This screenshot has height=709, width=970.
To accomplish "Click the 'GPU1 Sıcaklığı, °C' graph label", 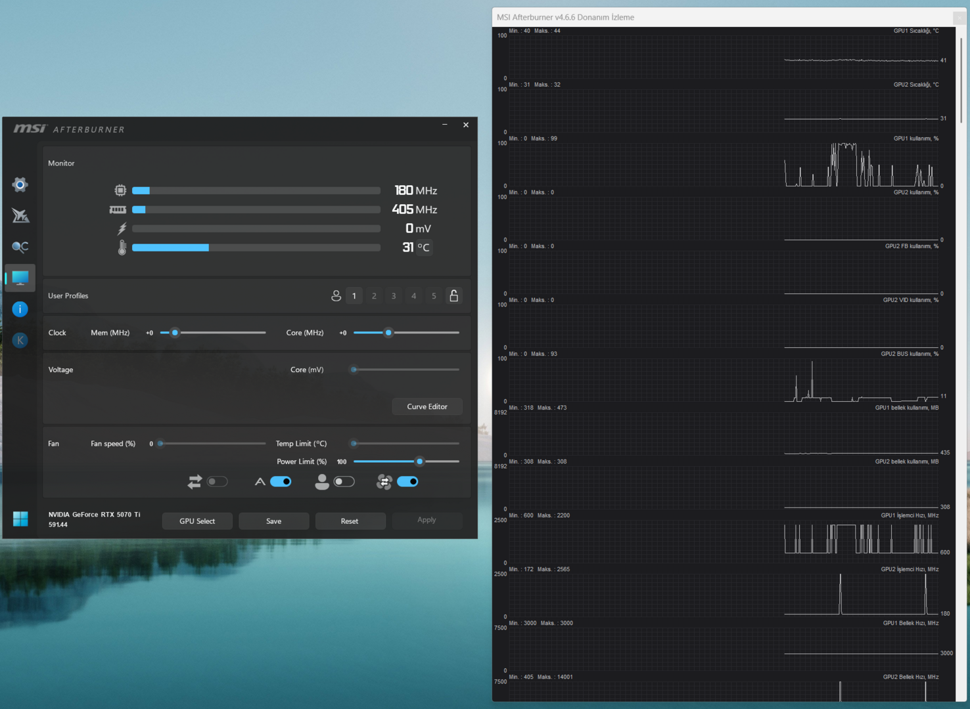I will click(916, 31).
